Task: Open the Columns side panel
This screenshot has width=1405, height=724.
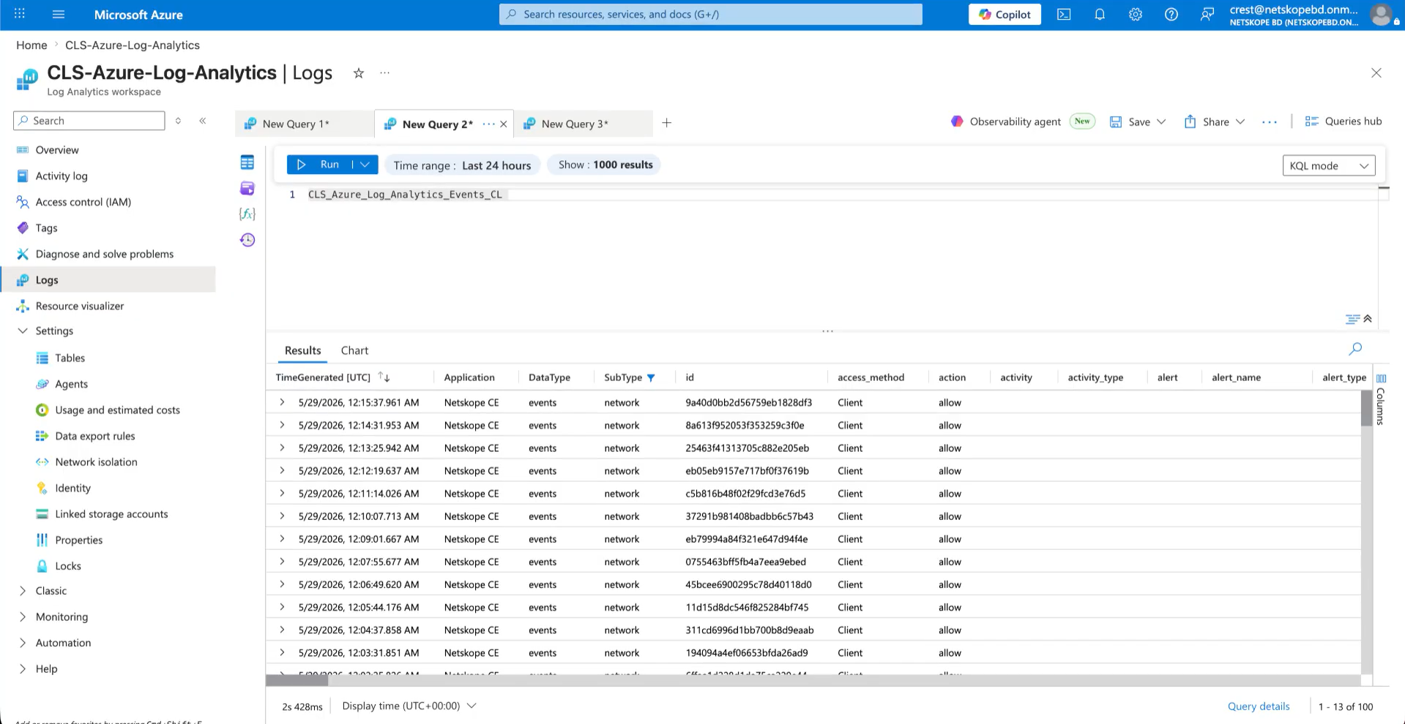Action: [x=1381, y=399]
